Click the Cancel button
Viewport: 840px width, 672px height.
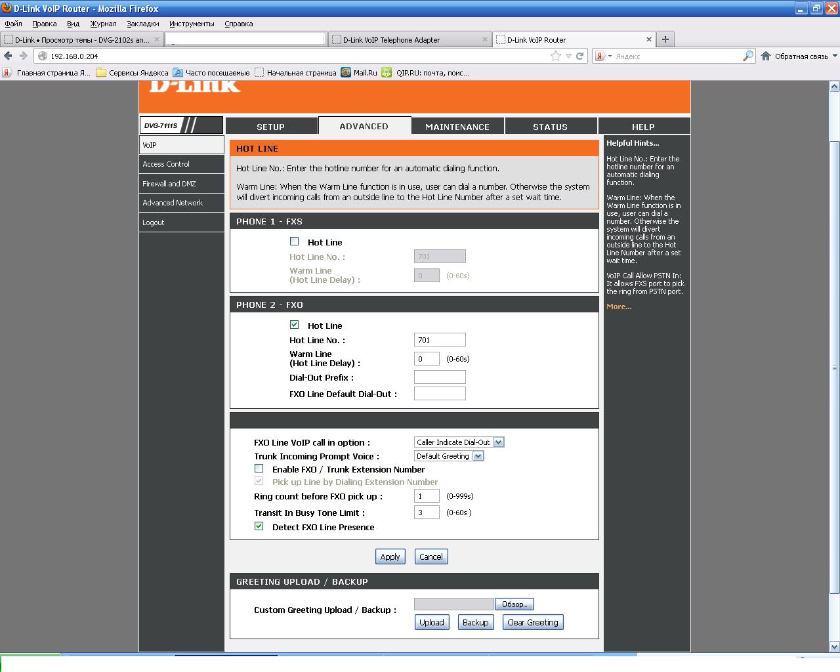[431, 556]
